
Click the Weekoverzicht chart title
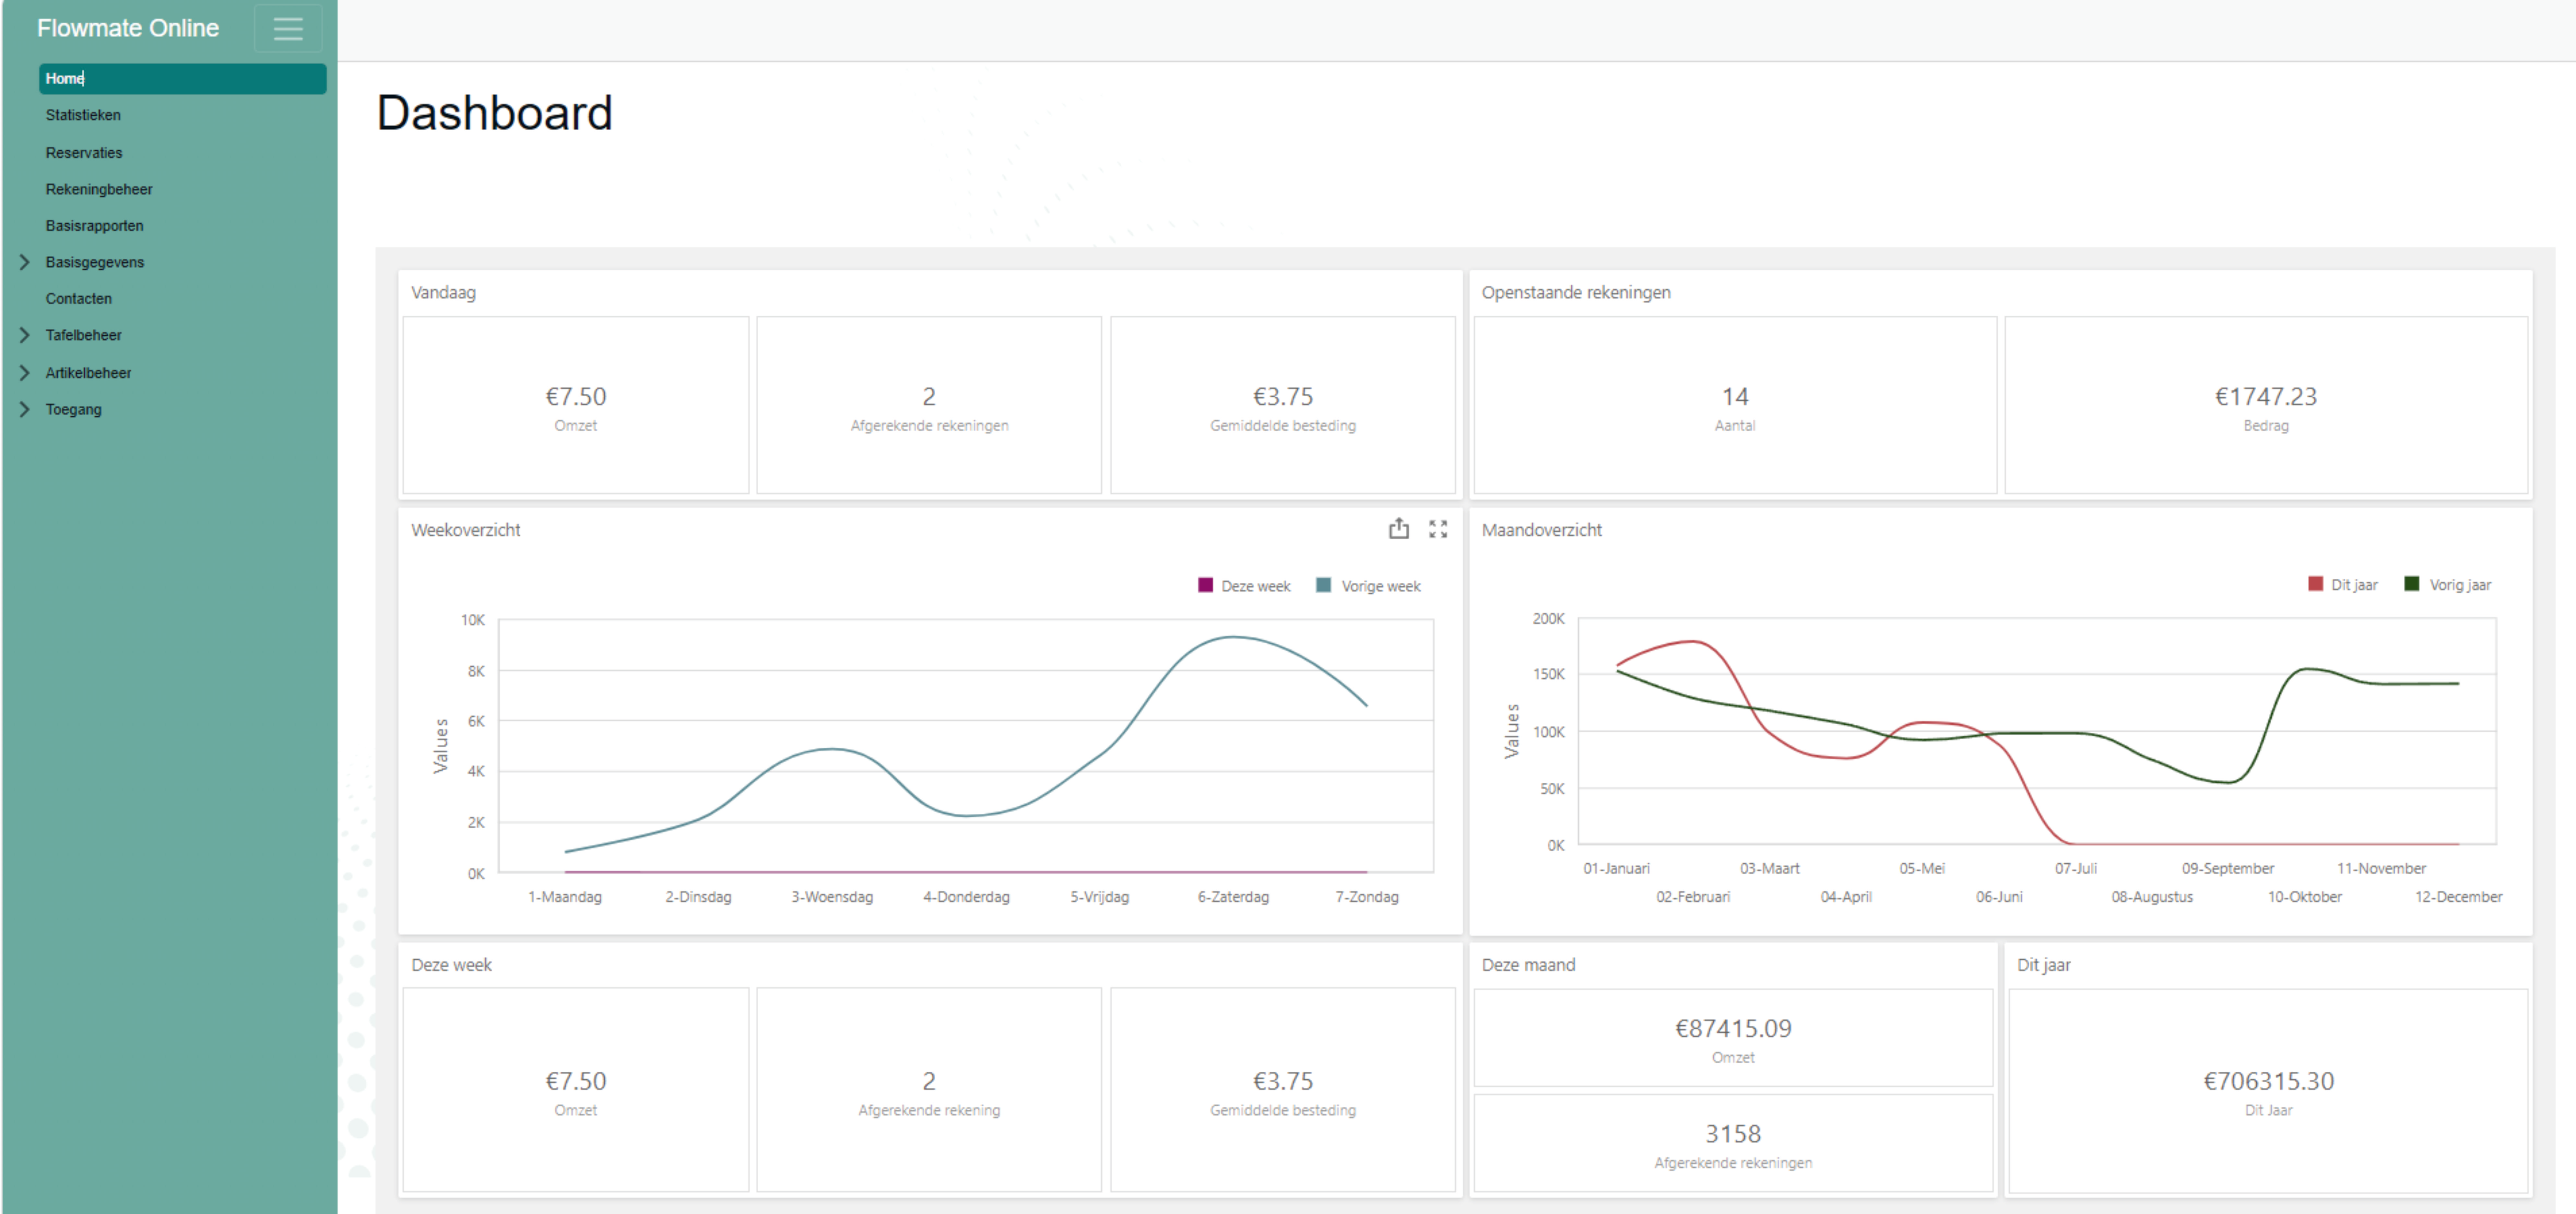coord(466,530)
